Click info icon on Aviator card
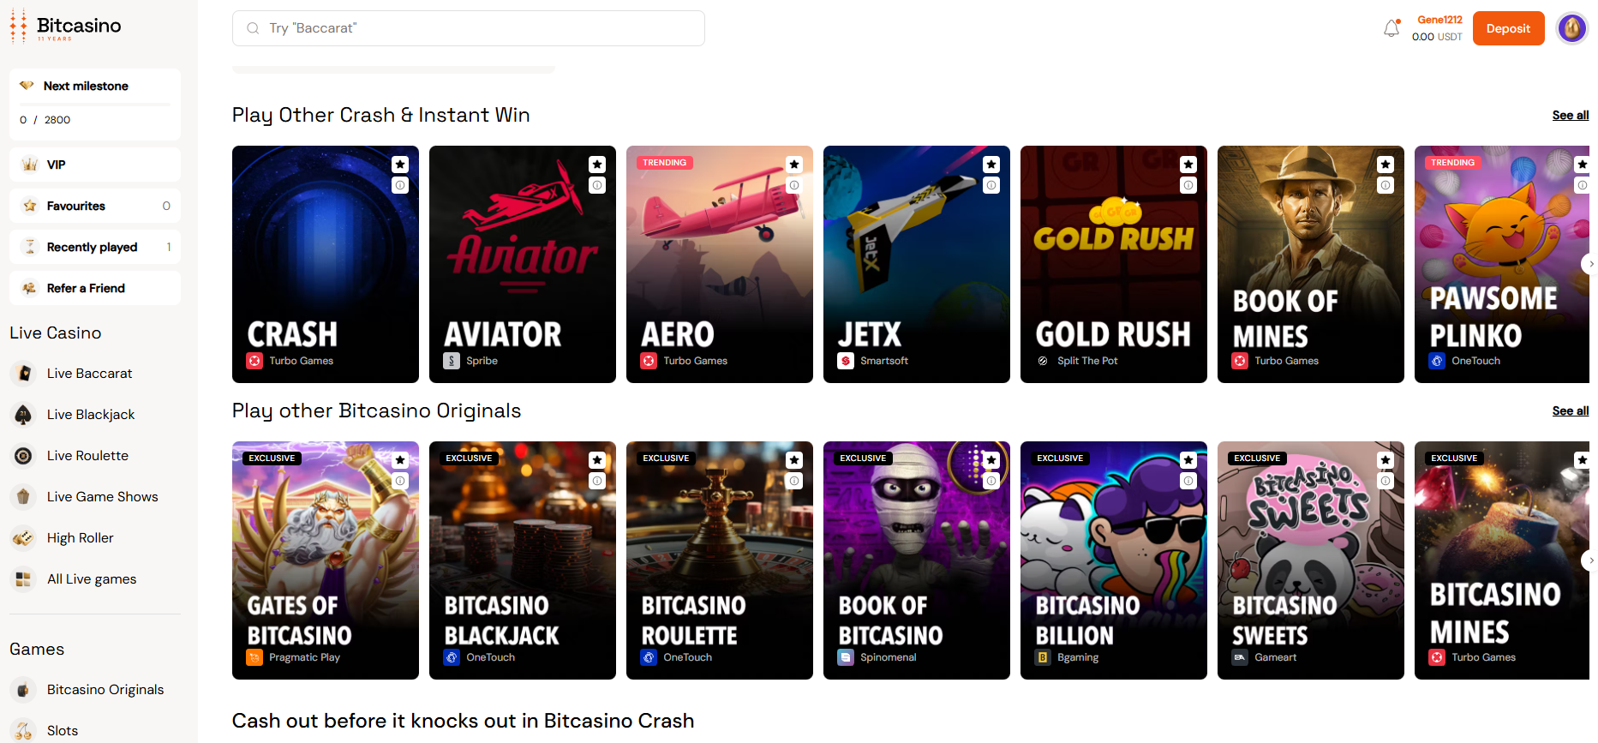This screenshot has height=743, width=1598. click(597, 185)
